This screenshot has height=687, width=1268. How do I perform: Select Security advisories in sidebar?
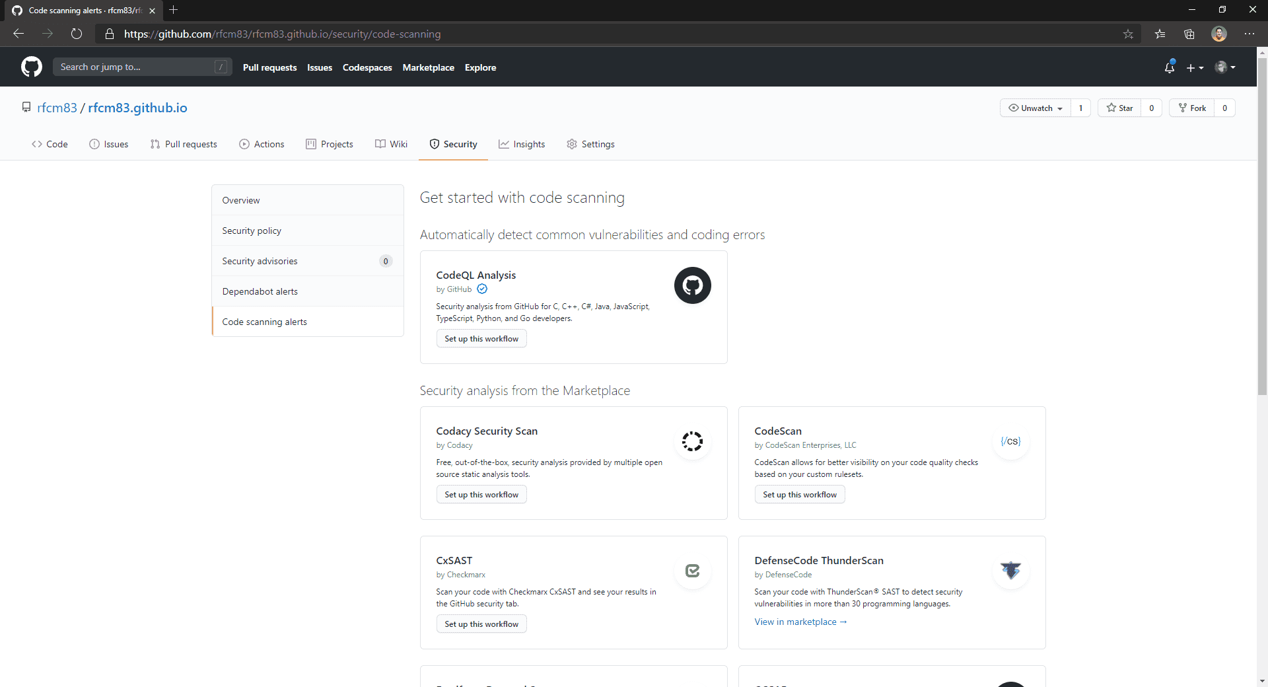click(x=308, y=261)
